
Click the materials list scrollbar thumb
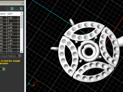(22, 21)
